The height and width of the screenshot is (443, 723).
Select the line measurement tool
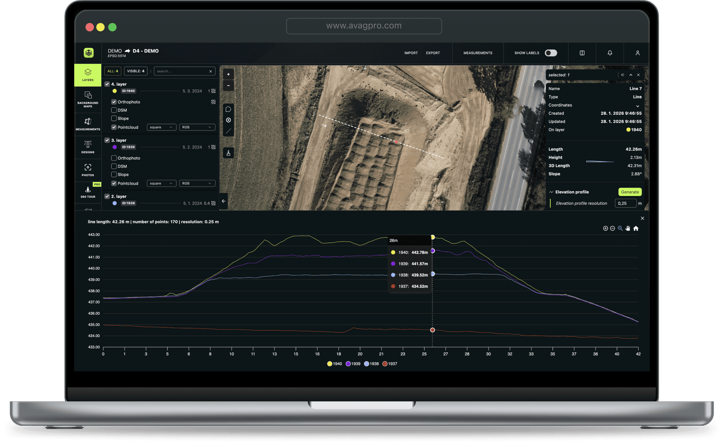[x=228, y=131]
